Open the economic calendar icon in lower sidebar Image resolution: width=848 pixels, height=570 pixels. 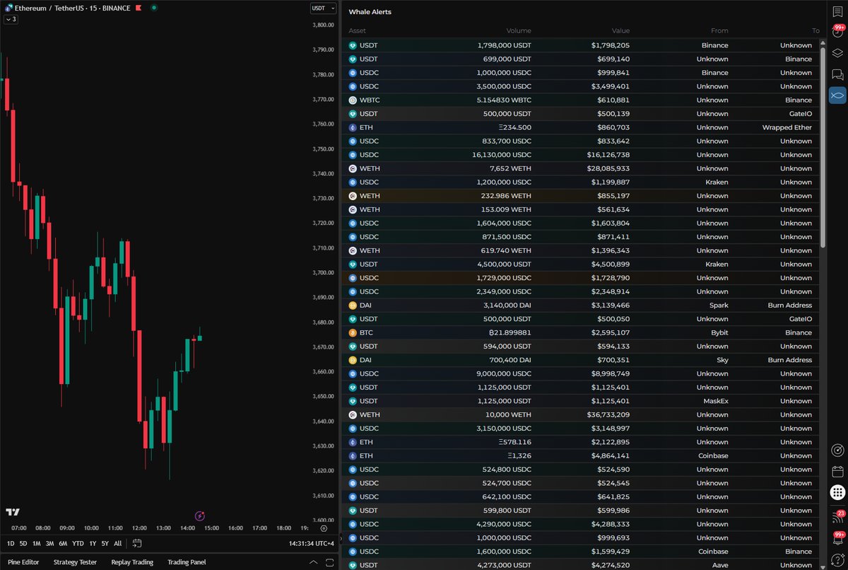pos(837,472)
